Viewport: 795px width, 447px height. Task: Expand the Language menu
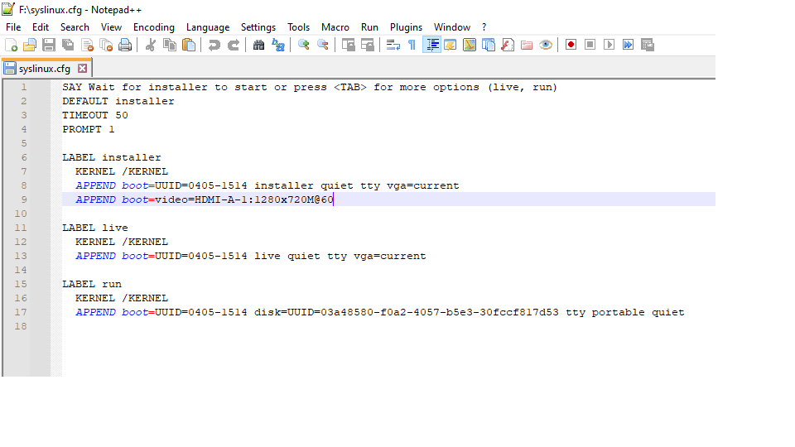pyautogui.click(x=208, y=27)
